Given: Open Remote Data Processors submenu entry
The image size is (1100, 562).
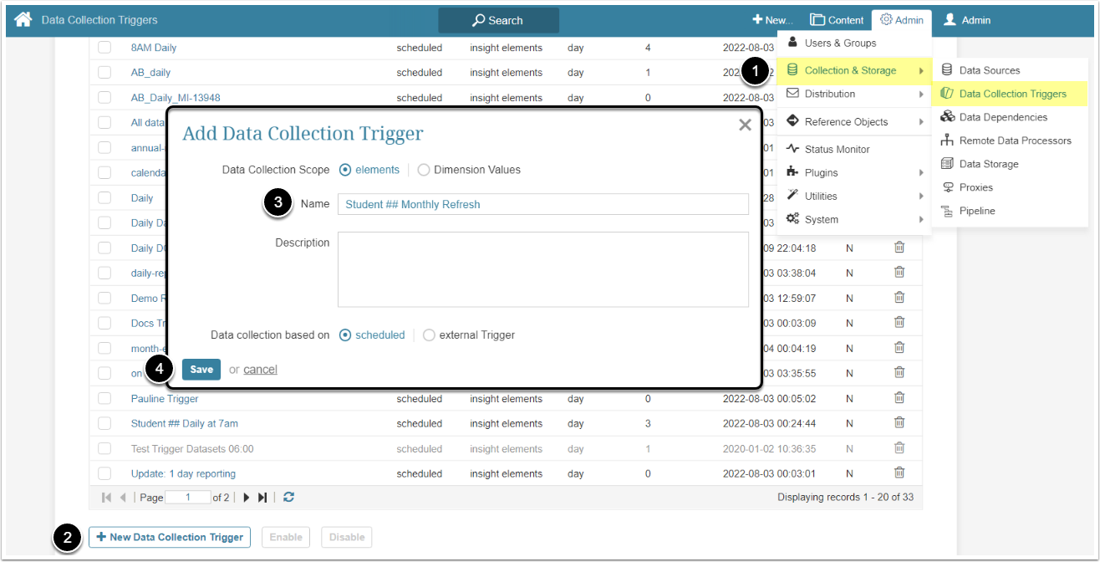Looking at the screenshot, I should [x=1015, y=140].
